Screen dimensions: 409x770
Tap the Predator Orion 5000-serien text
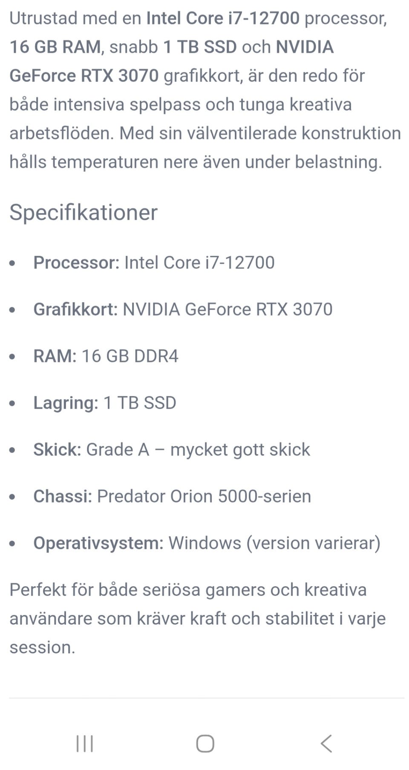(x=204, y=496)
